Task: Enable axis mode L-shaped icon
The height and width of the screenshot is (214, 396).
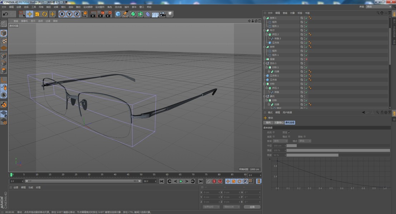Action: 4,80
